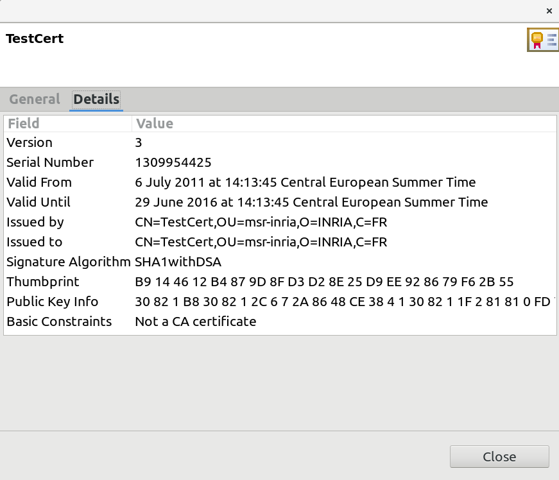Screen dimensions: 559x480
Task: Switch to the General tab
Action: point(34,99)
